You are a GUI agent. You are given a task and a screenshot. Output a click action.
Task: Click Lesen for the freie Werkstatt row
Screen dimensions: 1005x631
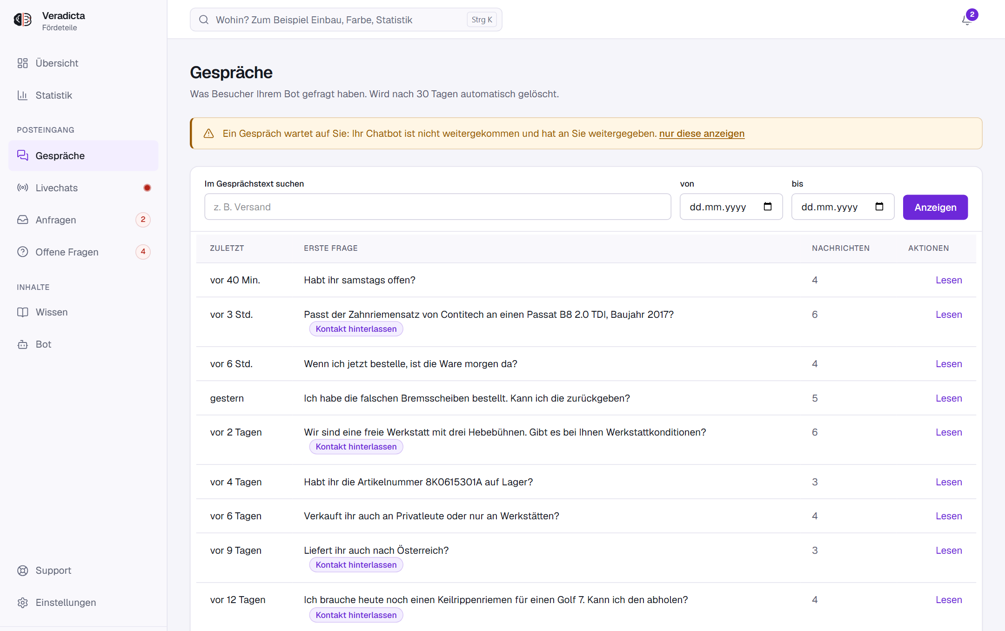(949, 432)
